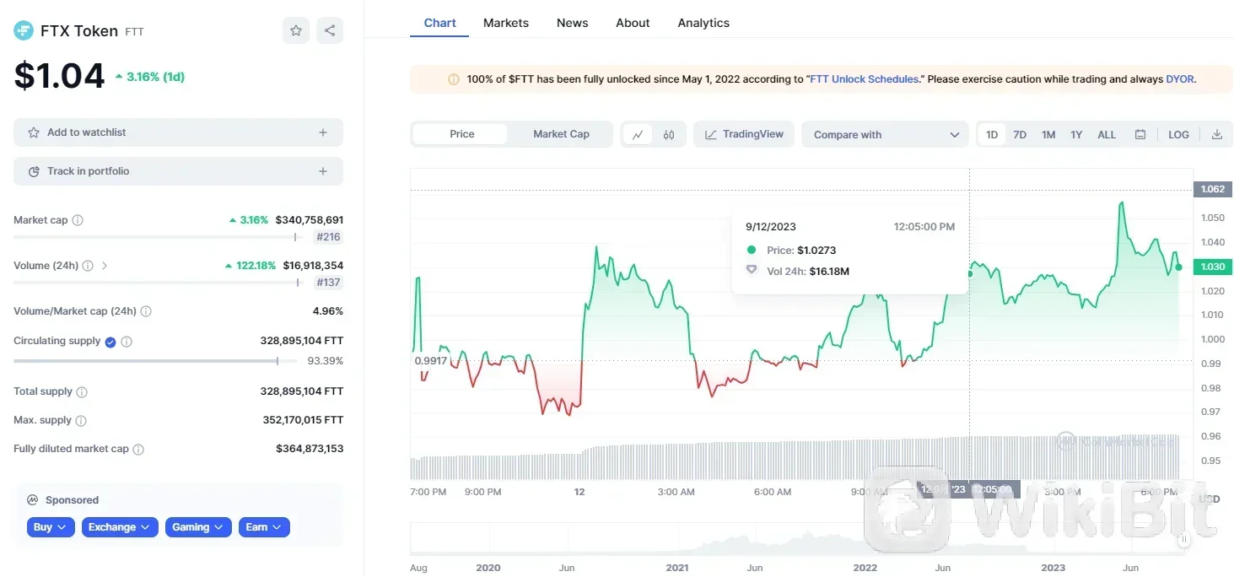This screenshot has height=577, width=1234.
Task: Click the $16,918,354 volume value
Action: tap(313, 266)
